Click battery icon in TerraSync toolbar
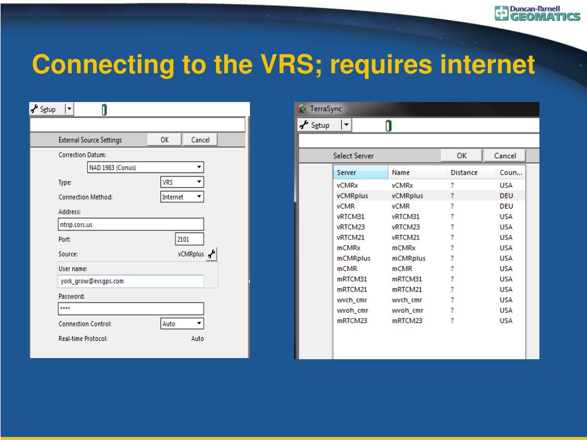The width and height of the screenshot is (587, 440). (389, 125)
